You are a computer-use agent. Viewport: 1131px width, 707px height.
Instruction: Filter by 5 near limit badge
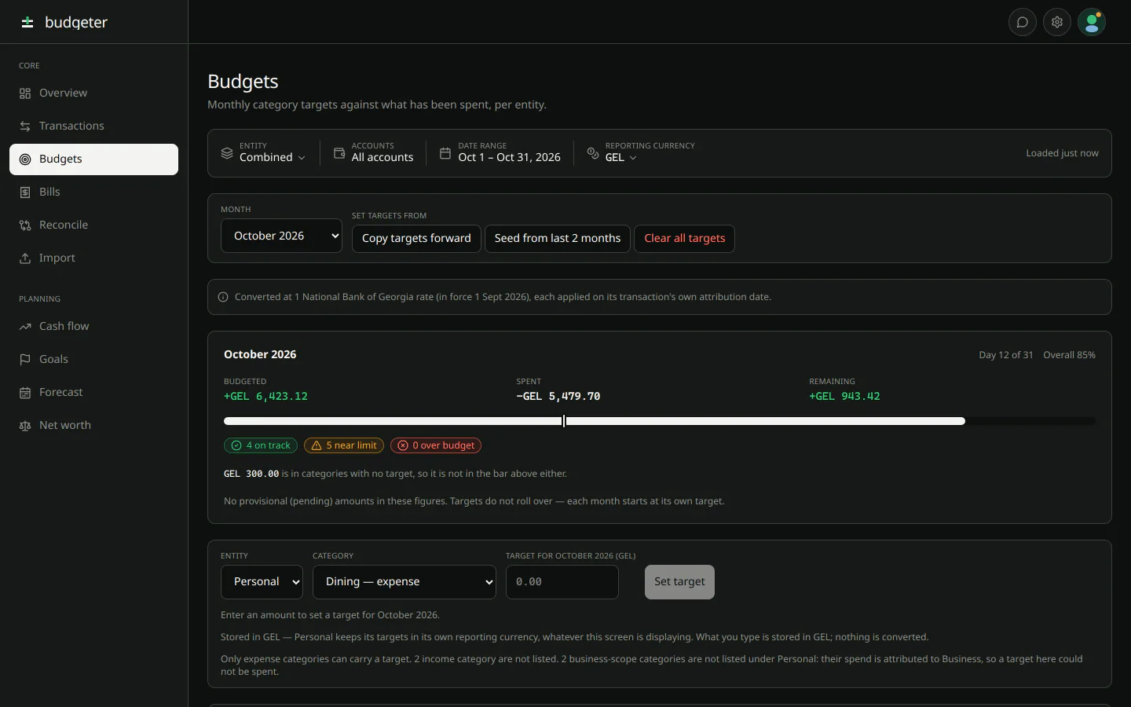click(344, 445)
